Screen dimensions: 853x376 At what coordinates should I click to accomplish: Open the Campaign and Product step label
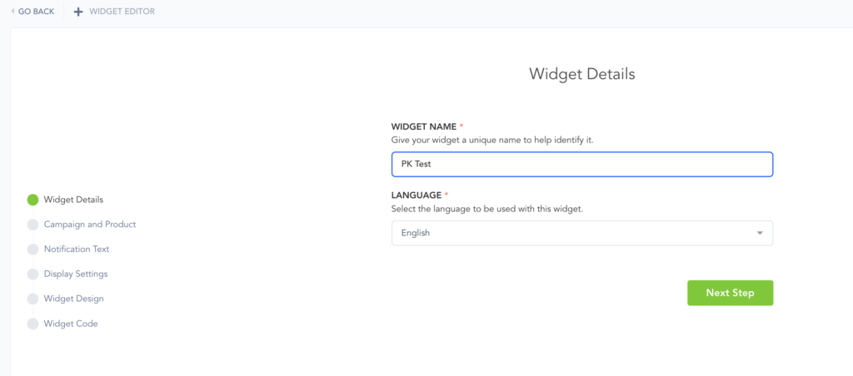[x=90, y=225]
